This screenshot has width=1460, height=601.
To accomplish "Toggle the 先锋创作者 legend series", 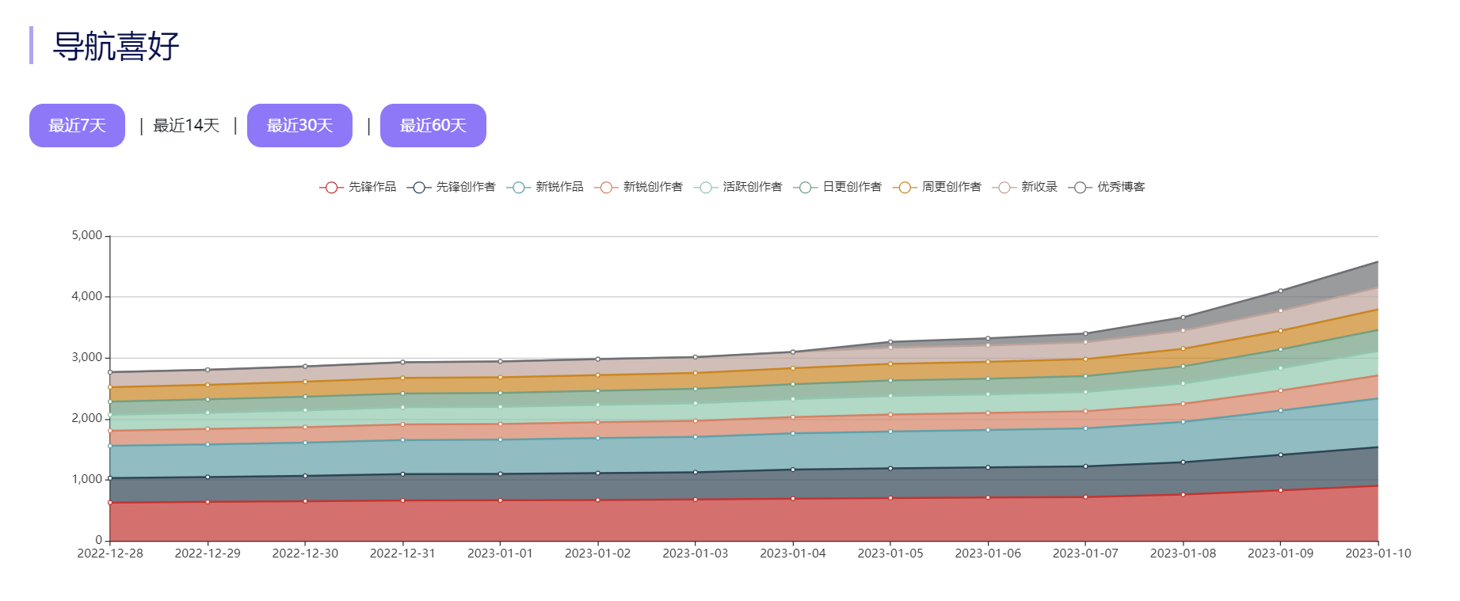I will [452, 187].
